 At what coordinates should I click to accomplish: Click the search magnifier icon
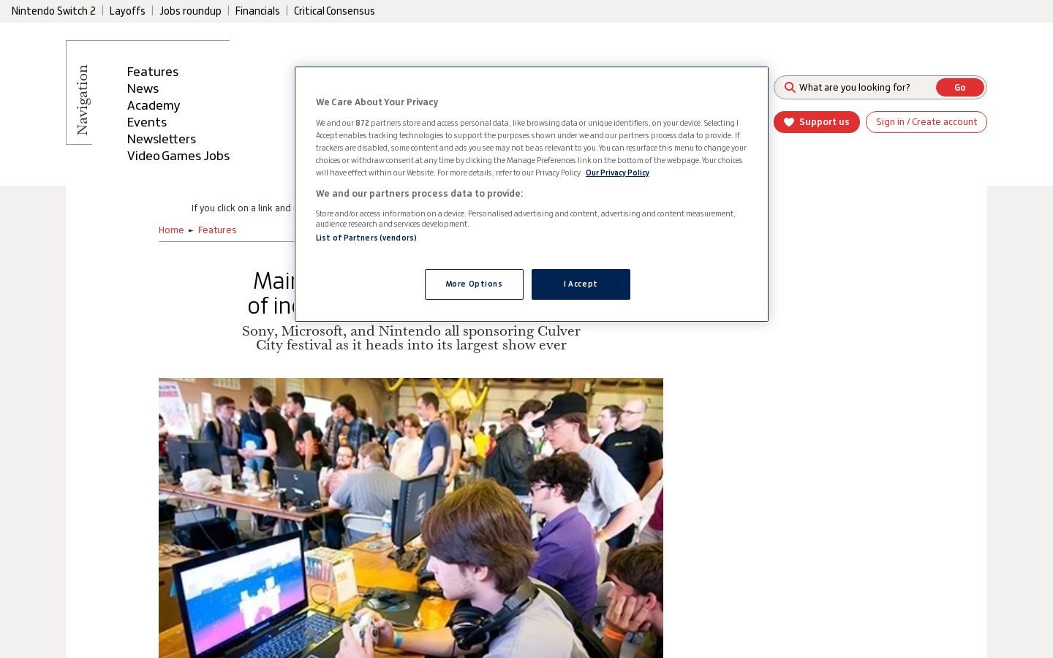pyautogui.click(x=790, y=88)
